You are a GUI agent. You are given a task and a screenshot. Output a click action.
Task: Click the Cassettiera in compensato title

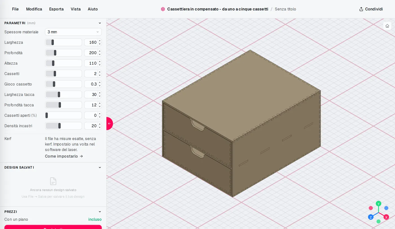(x=218, y=9)
